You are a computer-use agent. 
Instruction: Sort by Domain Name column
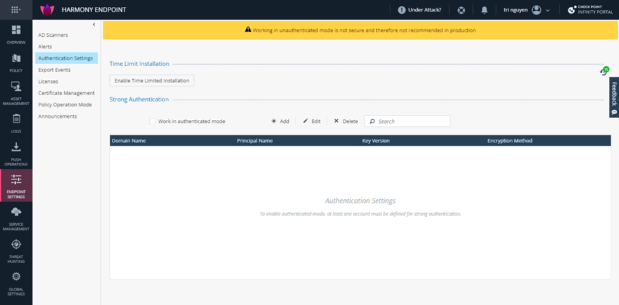coord(129,141)
